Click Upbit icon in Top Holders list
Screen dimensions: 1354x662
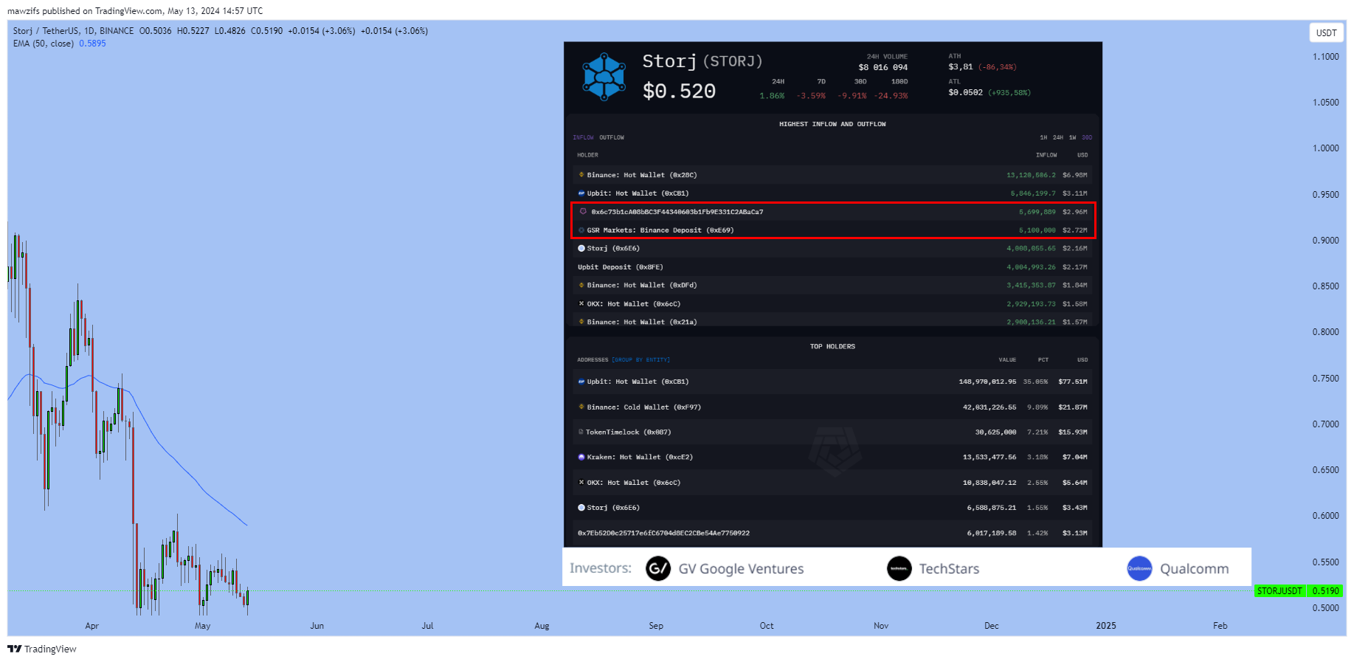(581, 382)
